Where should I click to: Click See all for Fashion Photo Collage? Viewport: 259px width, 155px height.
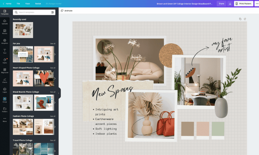pos(53,116)
